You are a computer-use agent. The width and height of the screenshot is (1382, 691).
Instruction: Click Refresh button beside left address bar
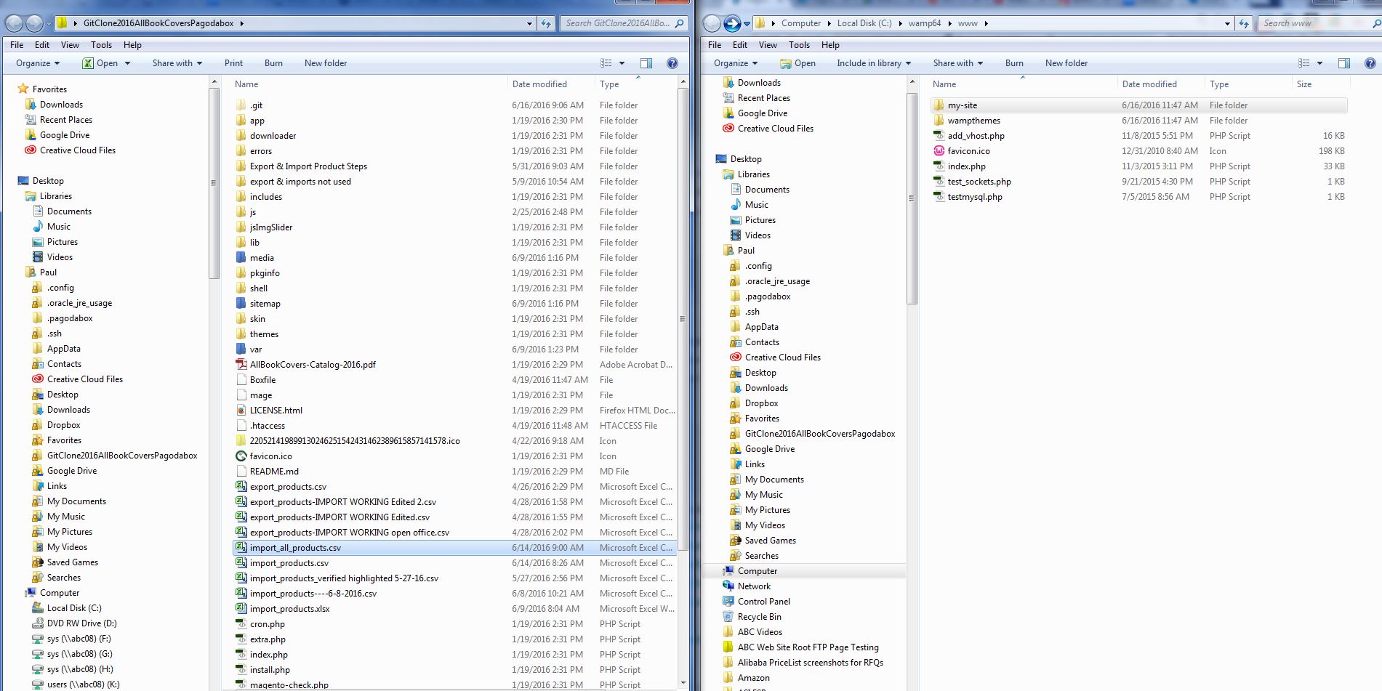pos(546,23)
